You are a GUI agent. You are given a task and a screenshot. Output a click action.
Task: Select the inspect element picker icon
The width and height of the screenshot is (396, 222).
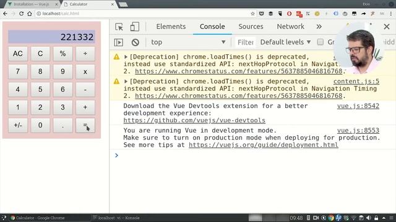tap(119, 27)
